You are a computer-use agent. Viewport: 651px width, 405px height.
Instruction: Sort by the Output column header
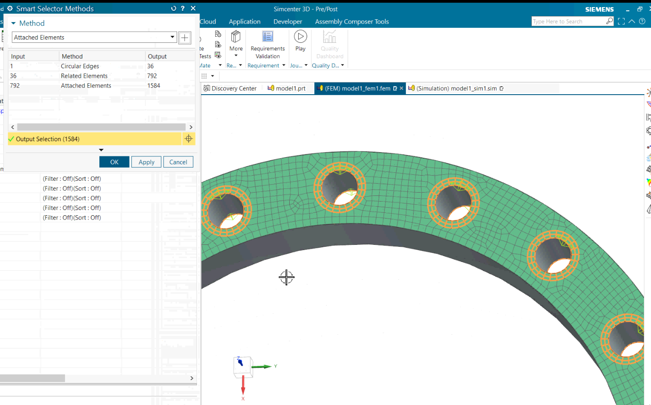(170, 56)
